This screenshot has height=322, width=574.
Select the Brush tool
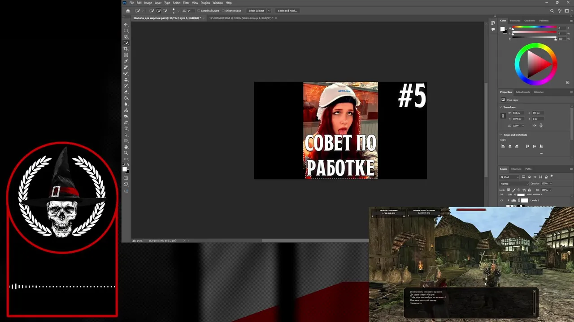coord(126,73)
